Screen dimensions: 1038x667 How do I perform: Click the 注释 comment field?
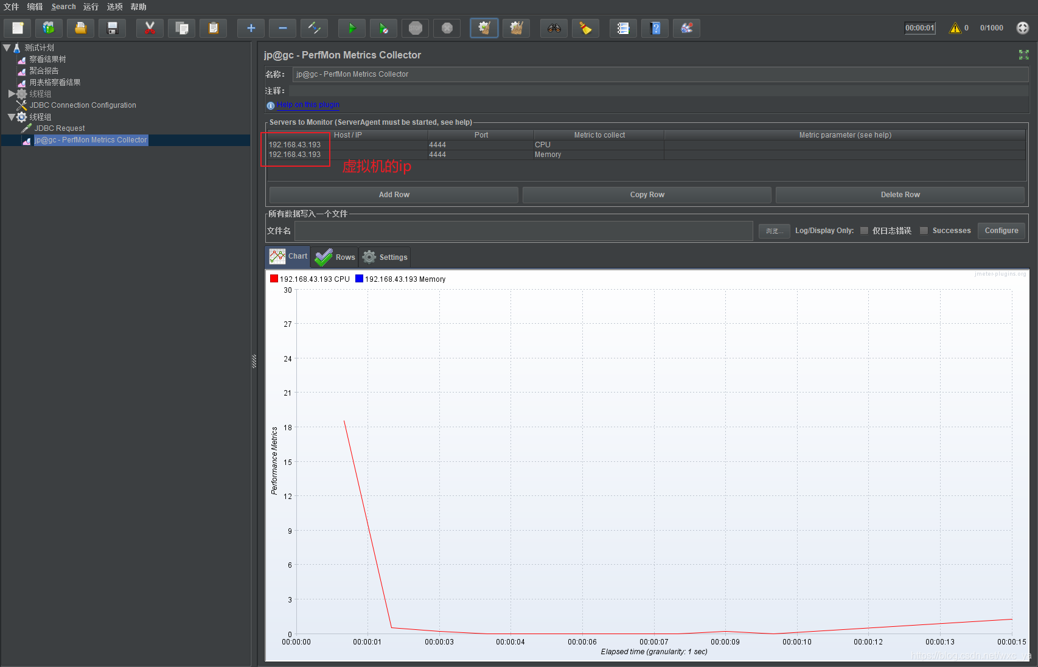click(x=658, y=91)
